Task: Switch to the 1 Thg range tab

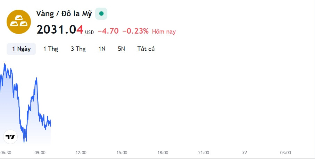Action: (x=51, y=49)
